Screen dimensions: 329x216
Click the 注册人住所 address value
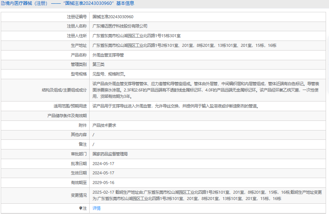136,36
